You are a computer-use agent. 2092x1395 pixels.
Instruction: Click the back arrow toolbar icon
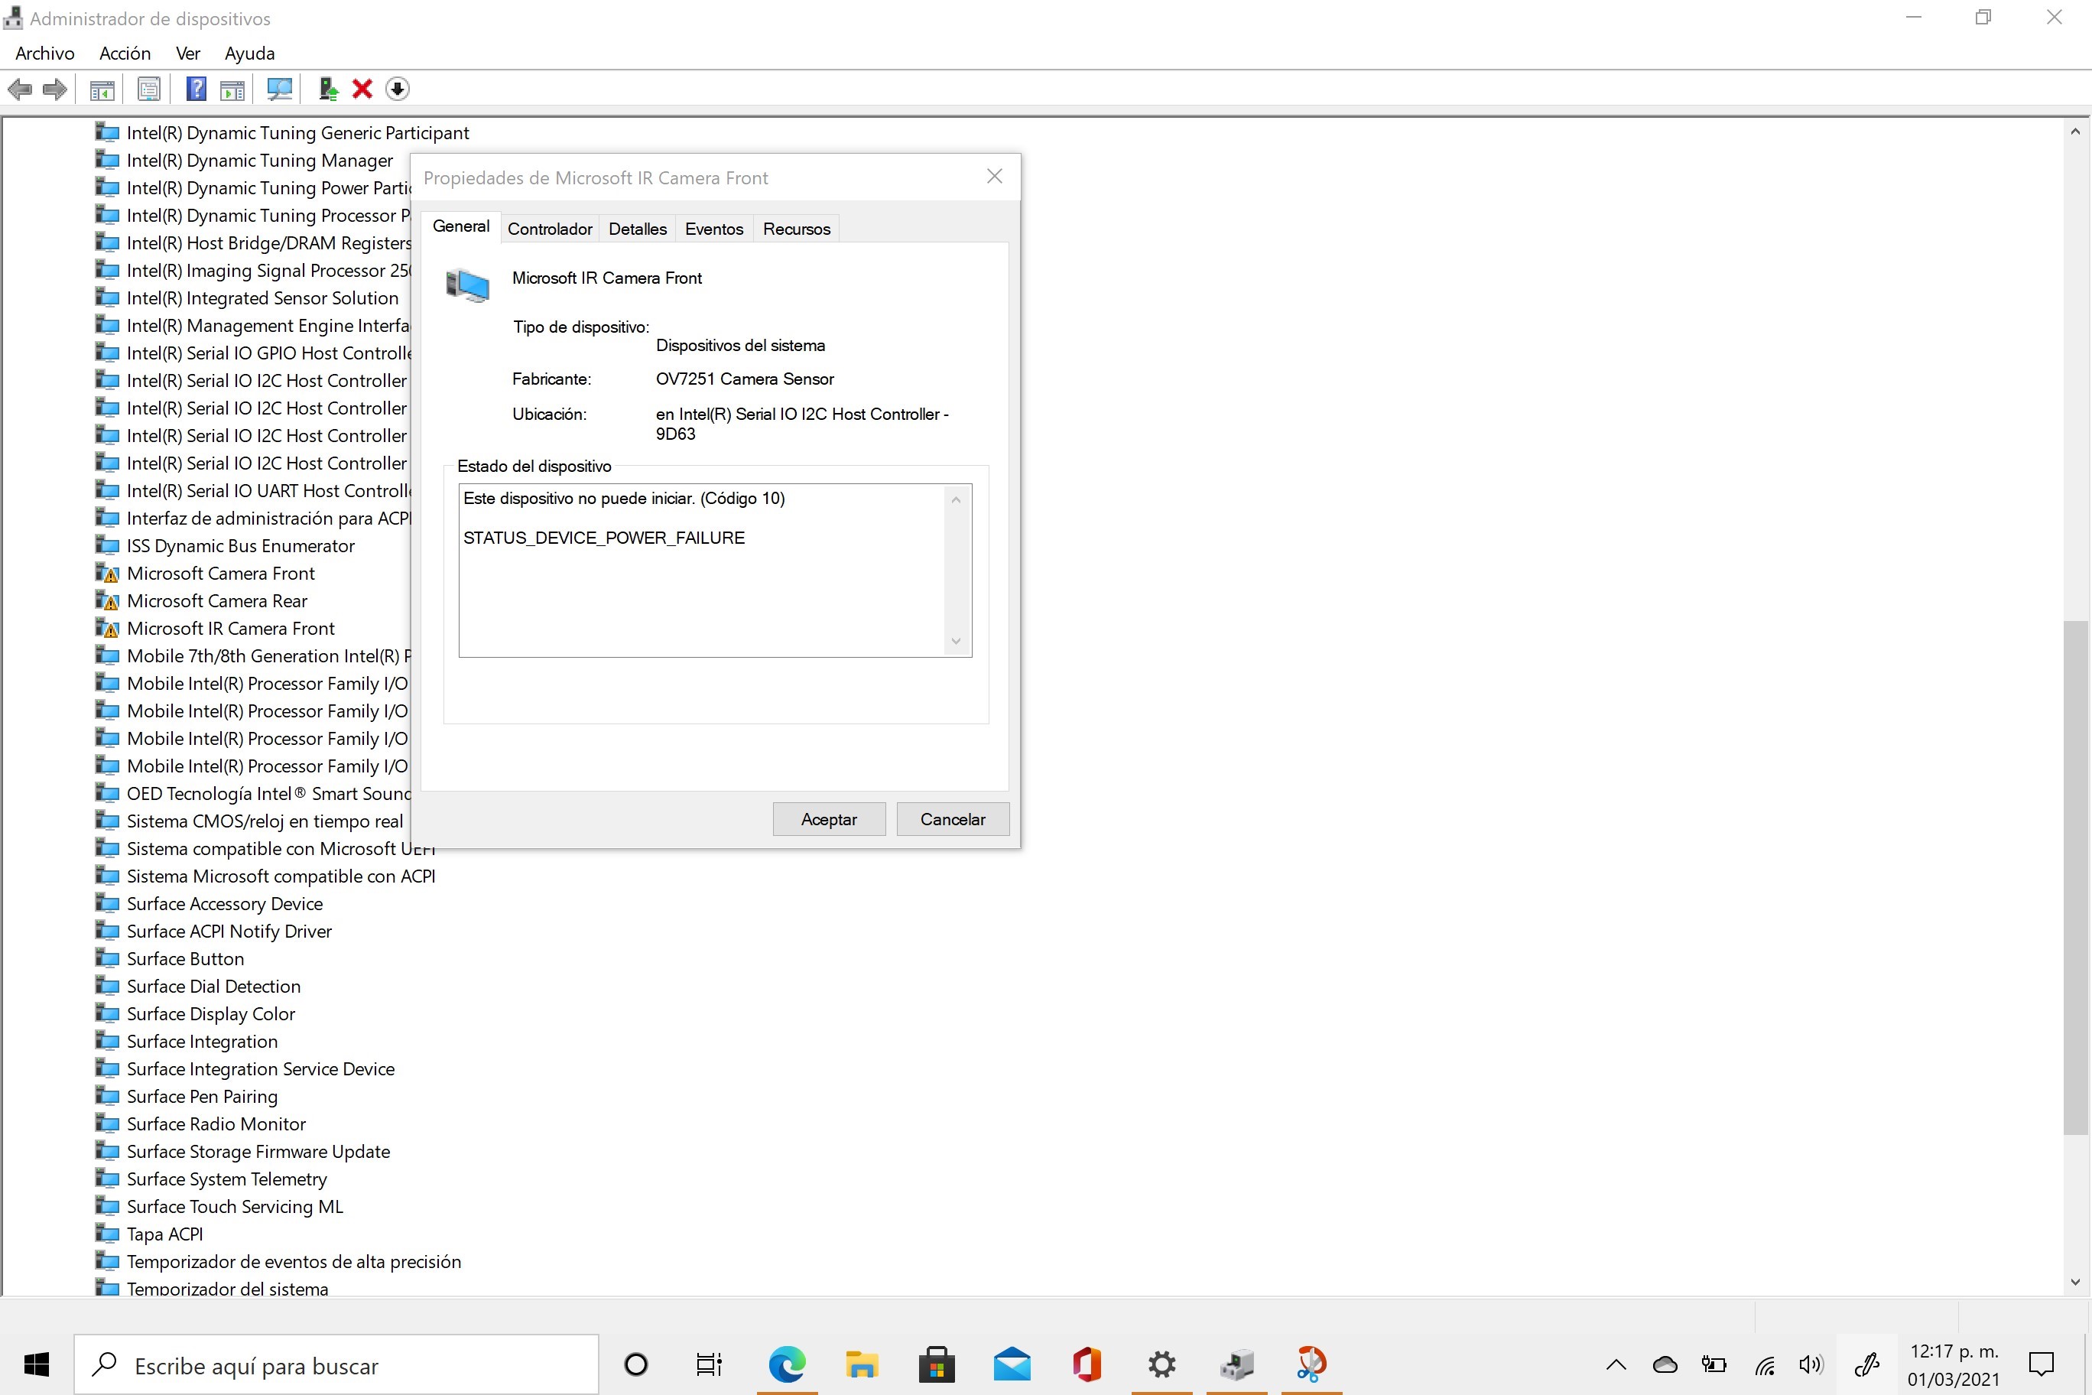pos(20,89)
